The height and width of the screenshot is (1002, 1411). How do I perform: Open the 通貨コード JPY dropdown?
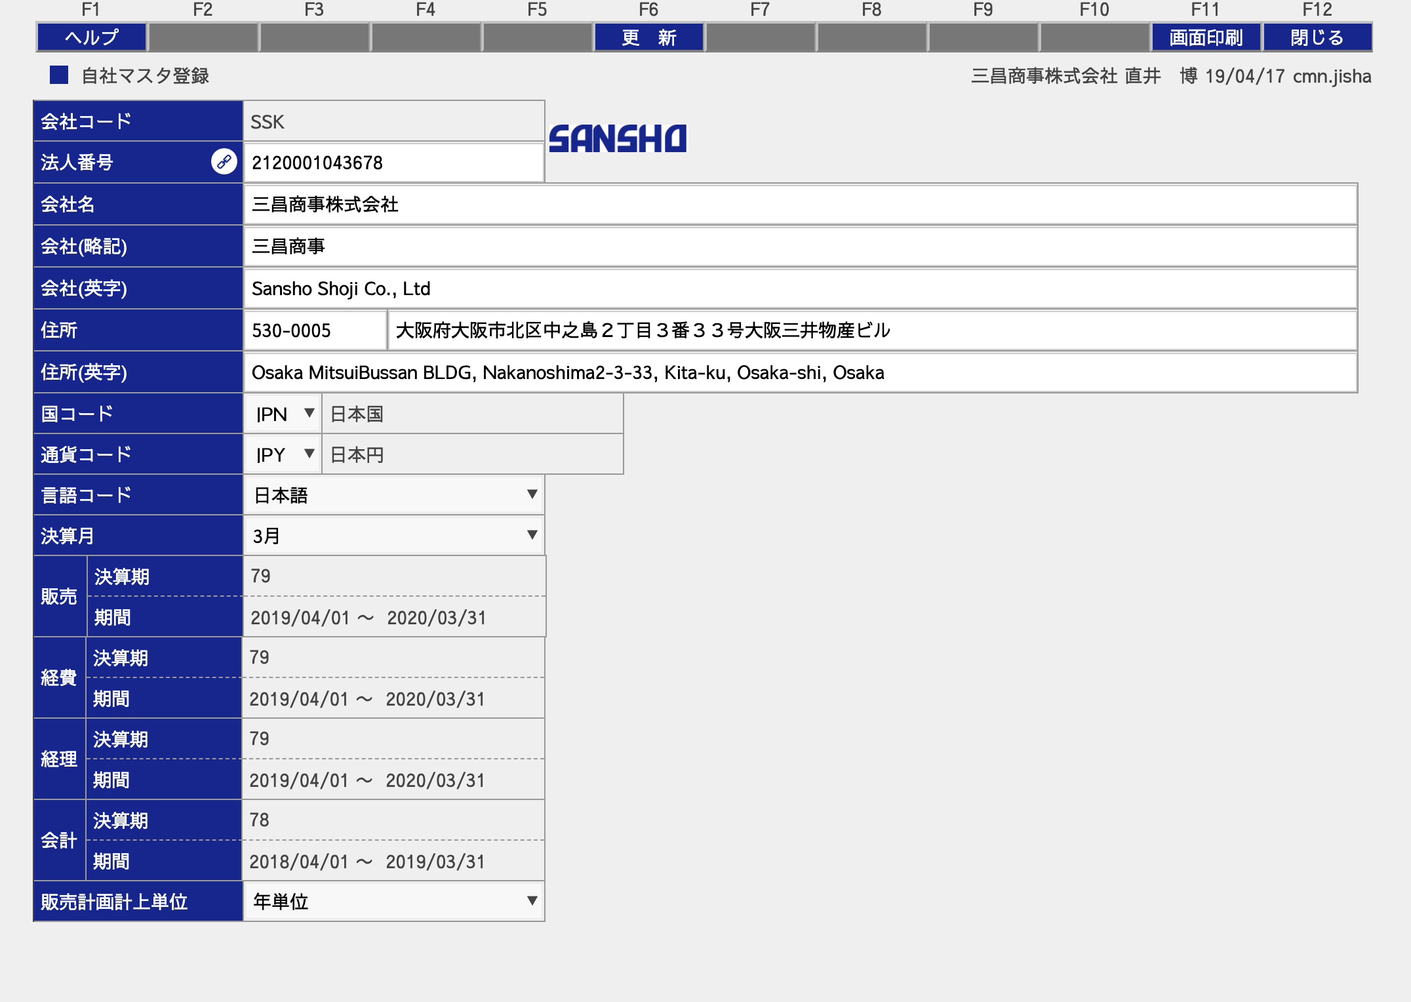[x=283, y=454]
